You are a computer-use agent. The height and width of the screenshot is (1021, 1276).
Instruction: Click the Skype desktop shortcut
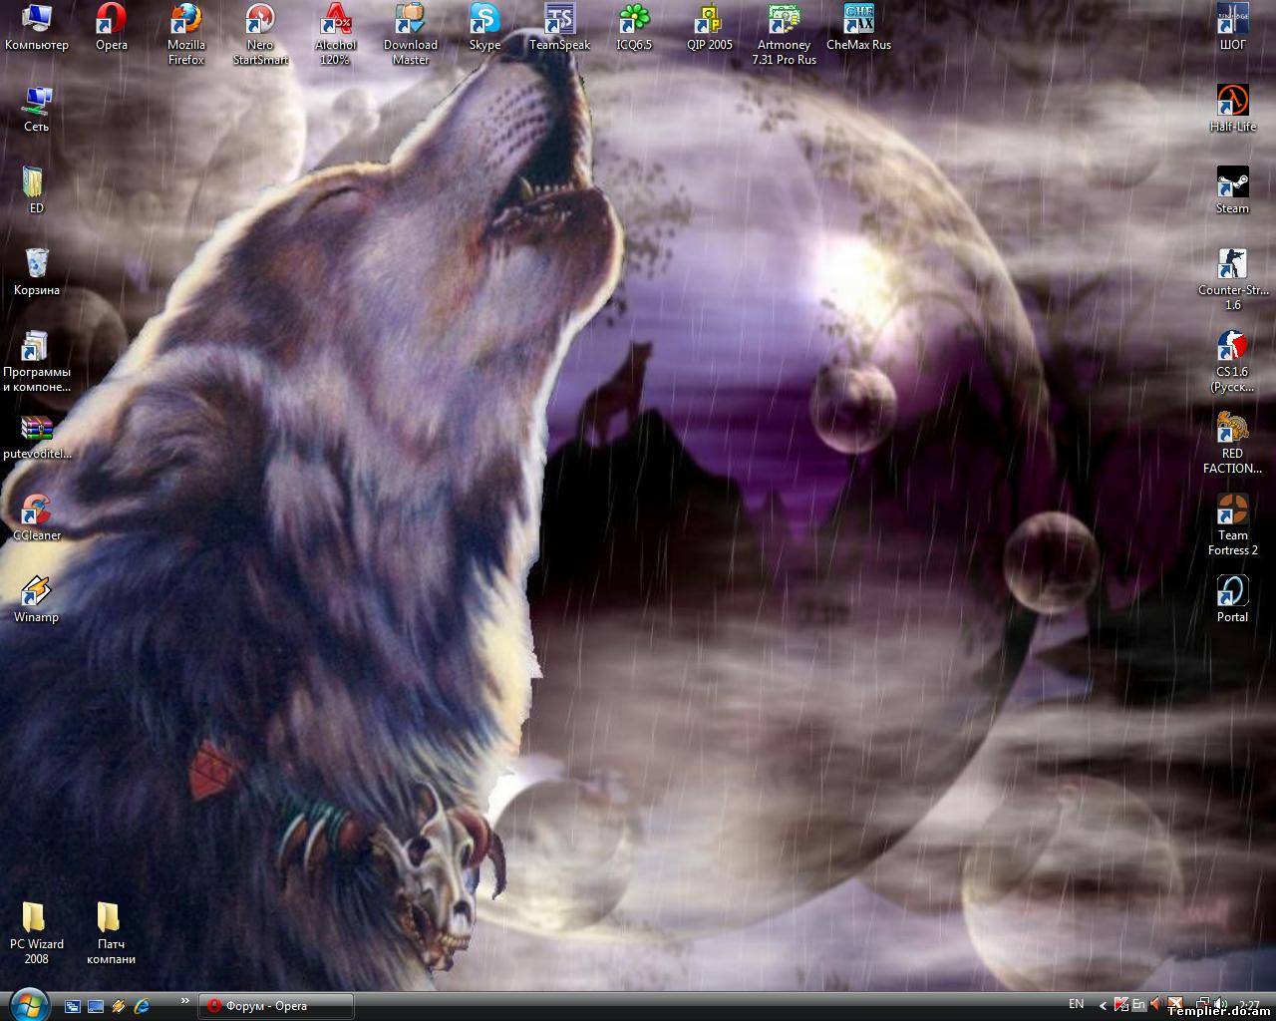(484, 27)
